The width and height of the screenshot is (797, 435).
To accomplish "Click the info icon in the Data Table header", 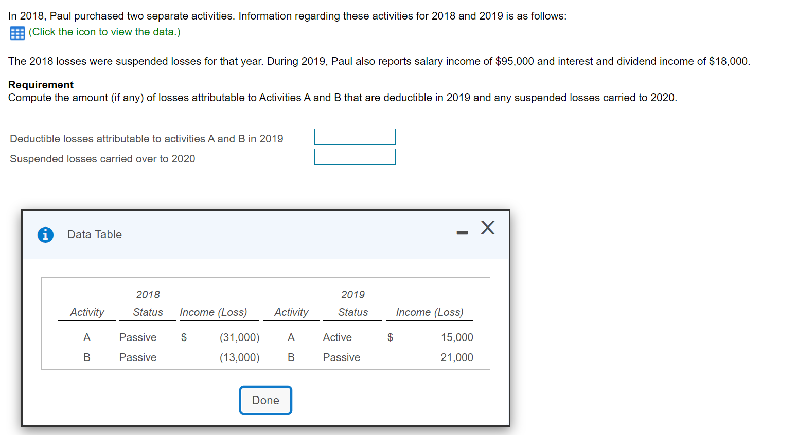I will [45, 234].
